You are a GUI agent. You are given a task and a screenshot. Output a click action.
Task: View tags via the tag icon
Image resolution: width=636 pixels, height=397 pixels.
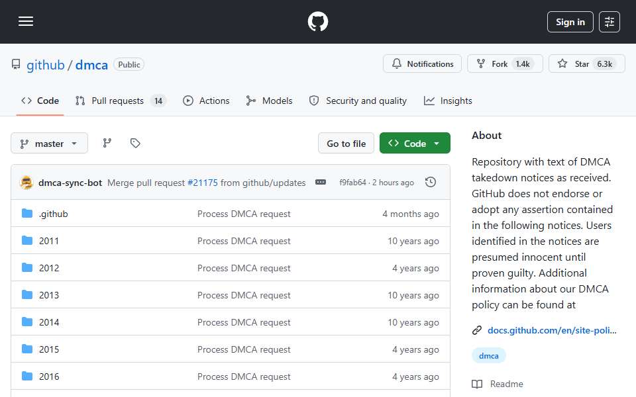click(x=135, y=143)
